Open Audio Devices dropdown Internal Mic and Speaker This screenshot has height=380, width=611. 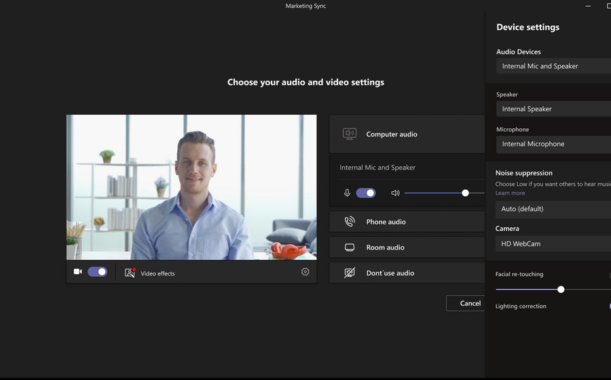pos(553,66)
